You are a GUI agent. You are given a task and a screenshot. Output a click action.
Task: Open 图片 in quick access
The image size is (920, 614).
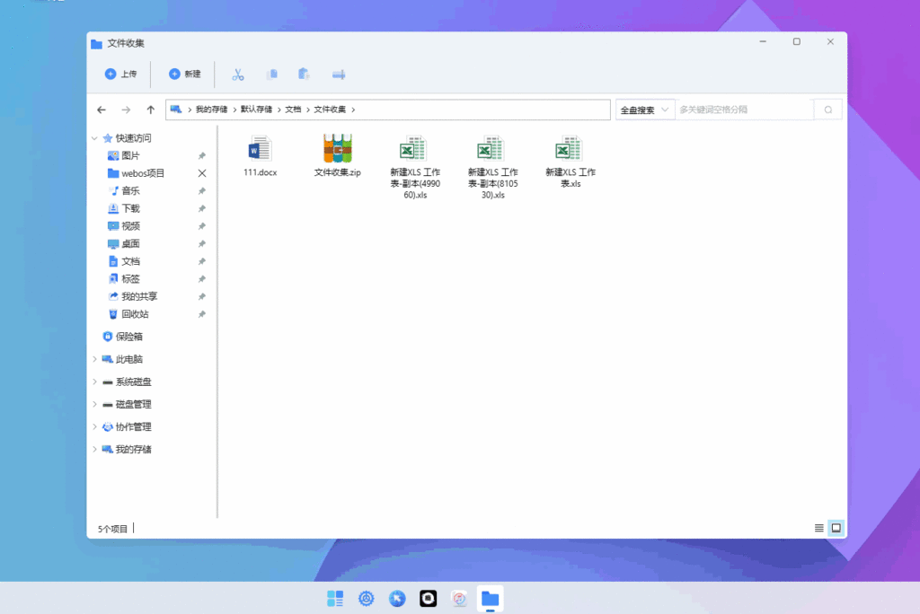pyautogui.click(x=130, y=156)
